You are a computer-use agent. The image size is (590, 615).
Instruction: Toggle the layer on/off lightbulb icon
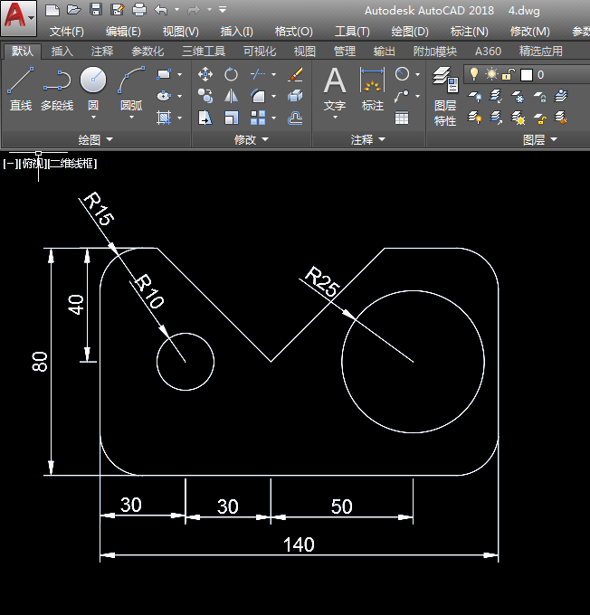coord(473,74)
